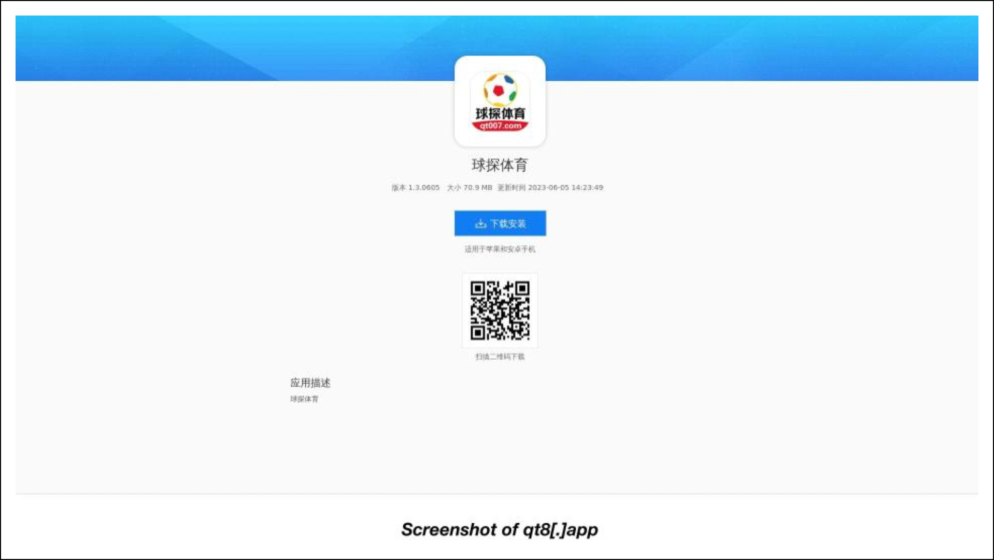This screenshot has width=994, height=560.
Task: Click the 适用于苹果和安卓手机 note
Action: tap(500, 249)
